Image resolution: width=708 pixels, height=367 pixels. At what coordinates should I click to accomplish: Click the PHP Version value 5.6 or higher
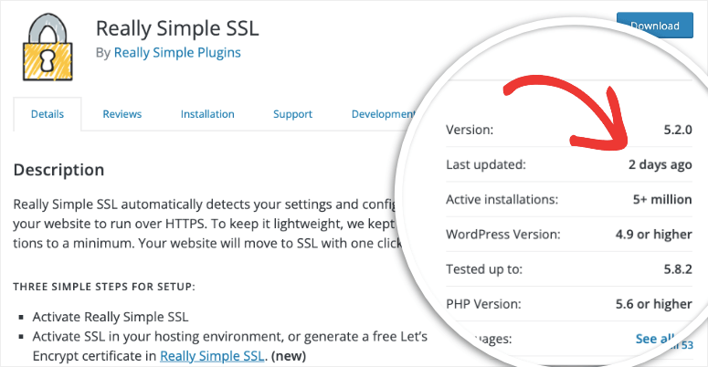tap(653, 304)
